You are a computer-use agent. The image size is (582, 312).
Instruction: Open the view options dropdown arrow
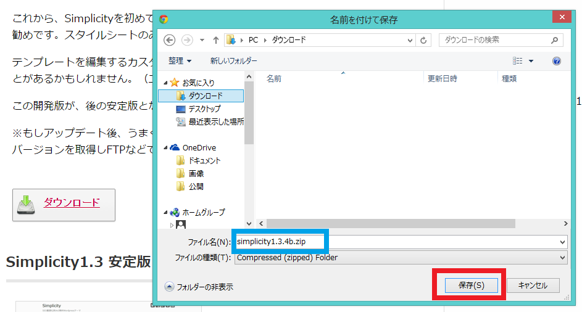pos(531,61)
